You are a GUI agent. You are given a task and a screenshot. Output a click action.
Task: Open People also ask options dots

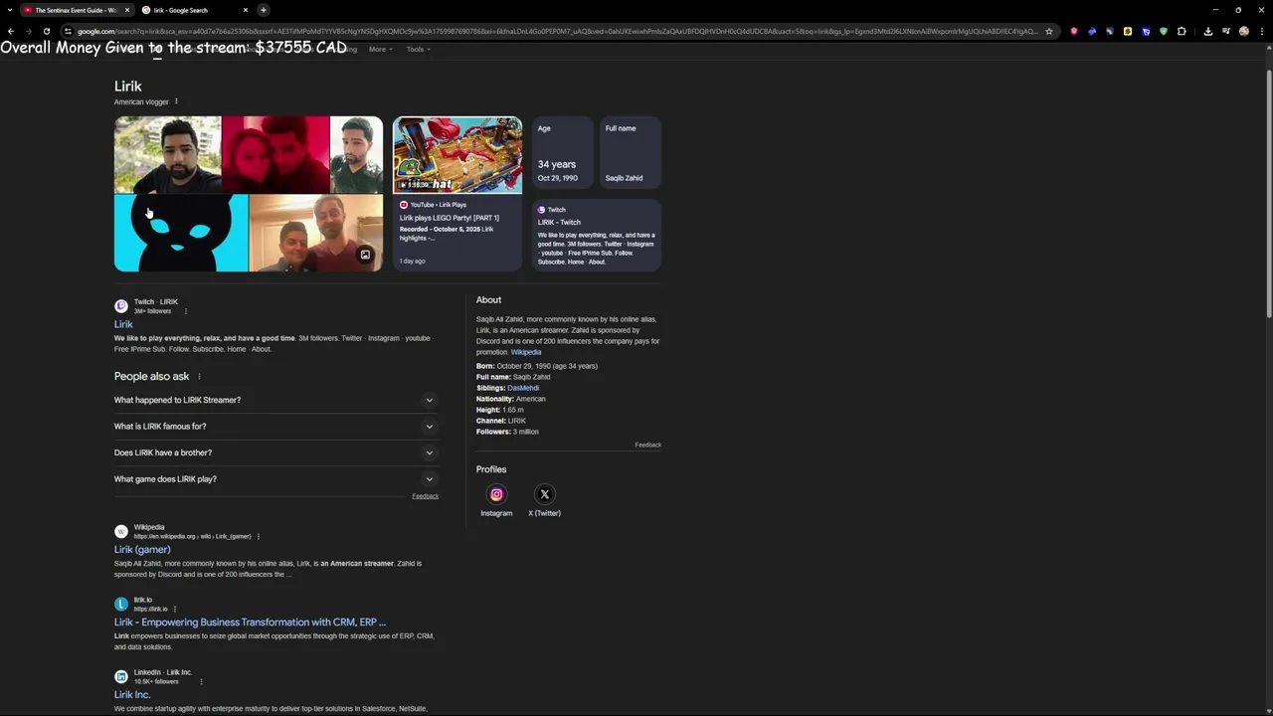pos(199,377)
